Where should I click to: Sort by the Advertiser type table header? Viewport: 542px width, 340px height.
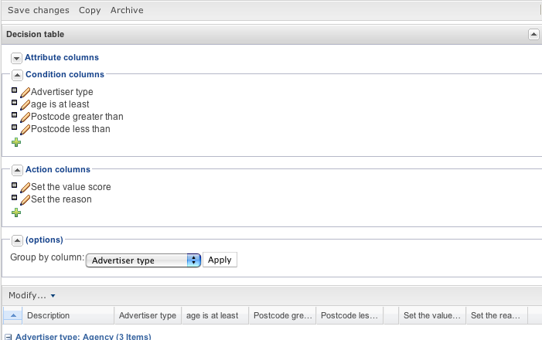click(x=148, y=315)
